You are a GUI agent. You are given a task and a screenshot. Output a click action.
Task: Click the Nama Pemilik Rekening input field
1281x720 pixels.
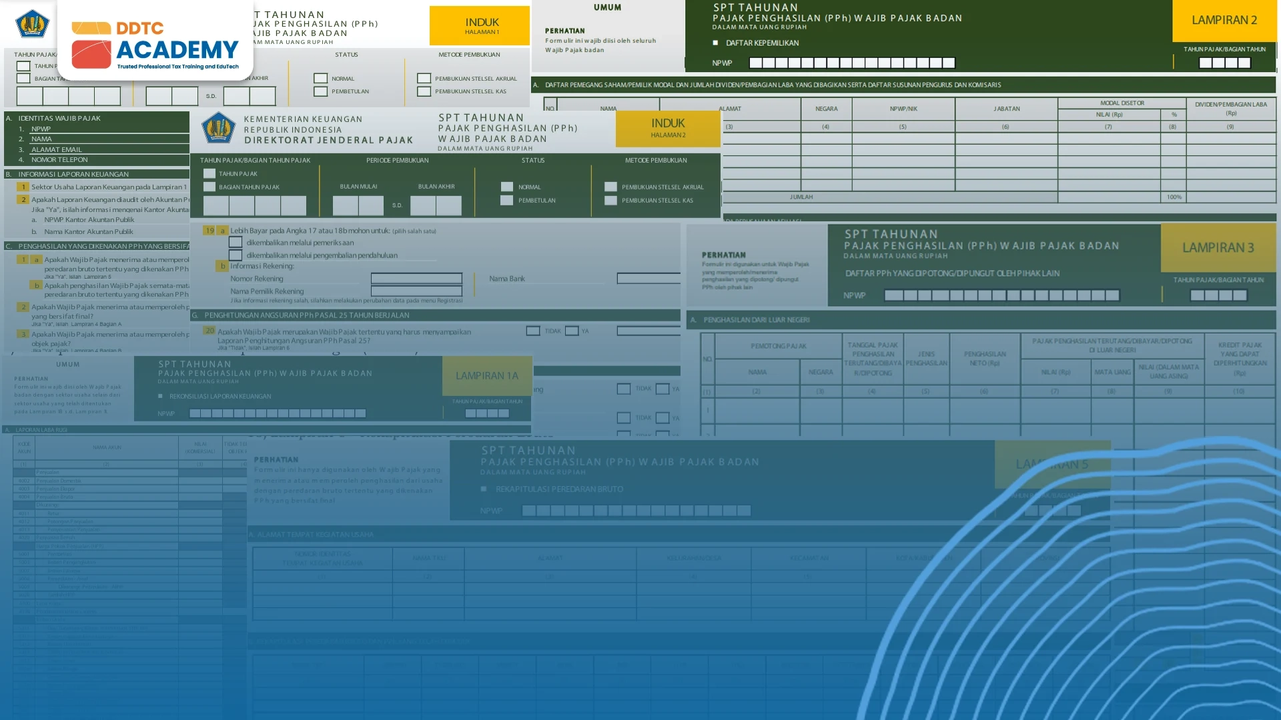[x=416, y=291]
